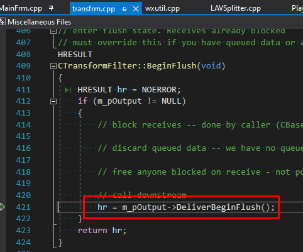Click the current statement arrow in margin line 421
The width and height of the screenshot is (303, 252).
(x=2, y=207)
